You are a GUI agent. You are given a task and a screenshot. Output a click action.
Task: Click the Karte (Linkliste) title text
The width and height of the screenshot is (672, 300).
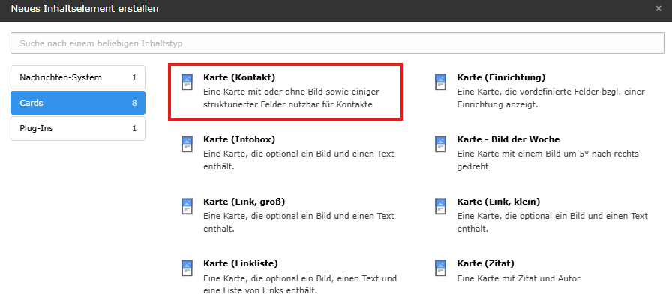(241, 263)
